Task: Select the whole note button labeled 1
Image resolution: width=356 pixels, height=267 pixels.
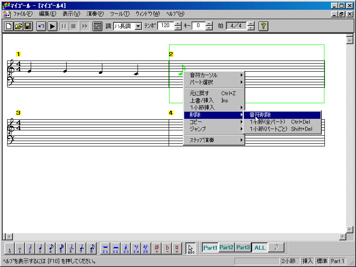Action: pos(20,248)
